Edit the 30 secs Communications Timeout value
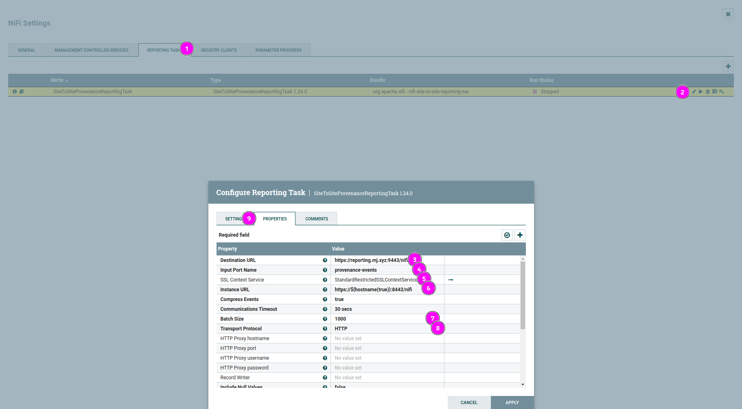Image resolution: width=742 pixels, height=409 pixels. point(387,309)
